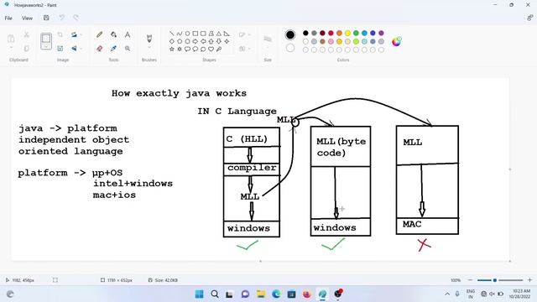The width and height of the screenshot is (537, 302).
Task: Open the Paste dropdown arrow
Action: click(11, 48)
